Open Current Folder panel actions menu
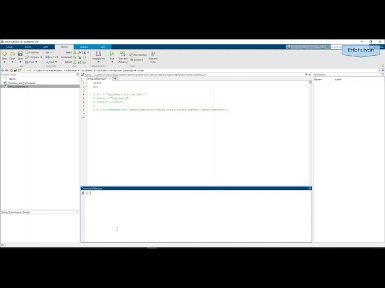The width and height of the screenshot is (385, 288). pyautogui.click(x=78, y=74)
